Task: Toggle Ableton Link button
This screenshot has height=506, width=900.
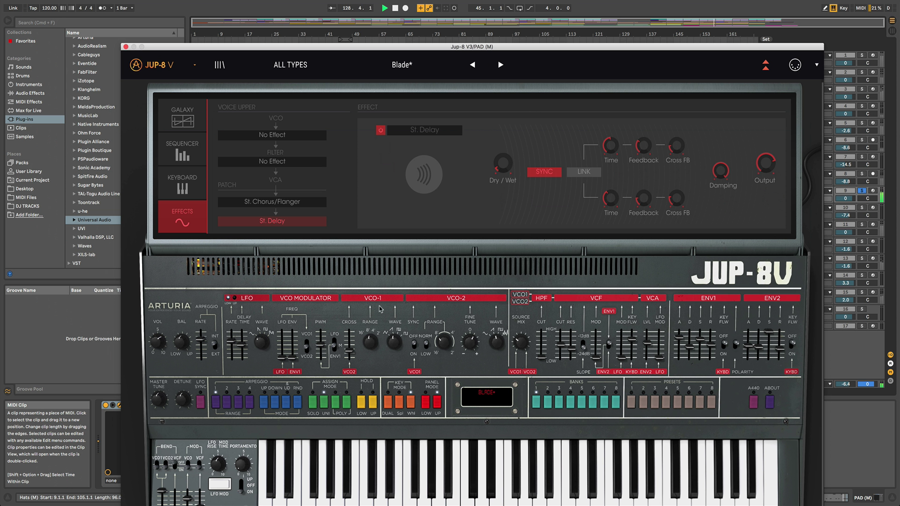Action: coord(13,8)
